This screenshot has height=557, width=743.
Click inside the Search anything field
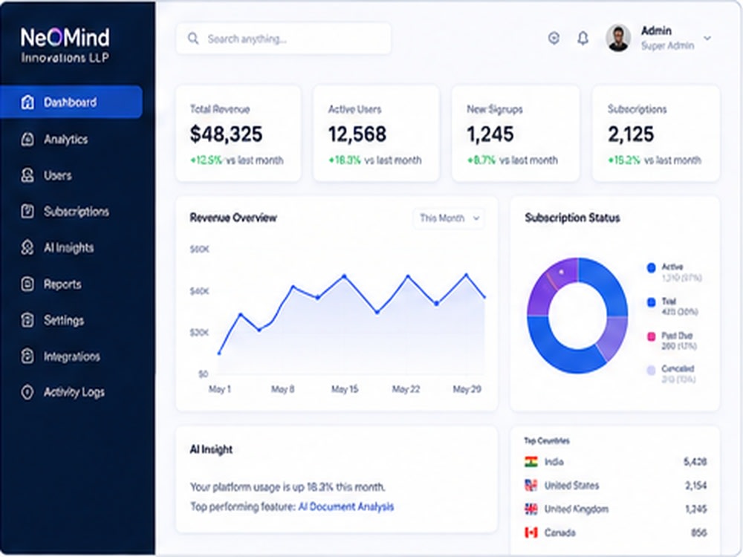283,39
